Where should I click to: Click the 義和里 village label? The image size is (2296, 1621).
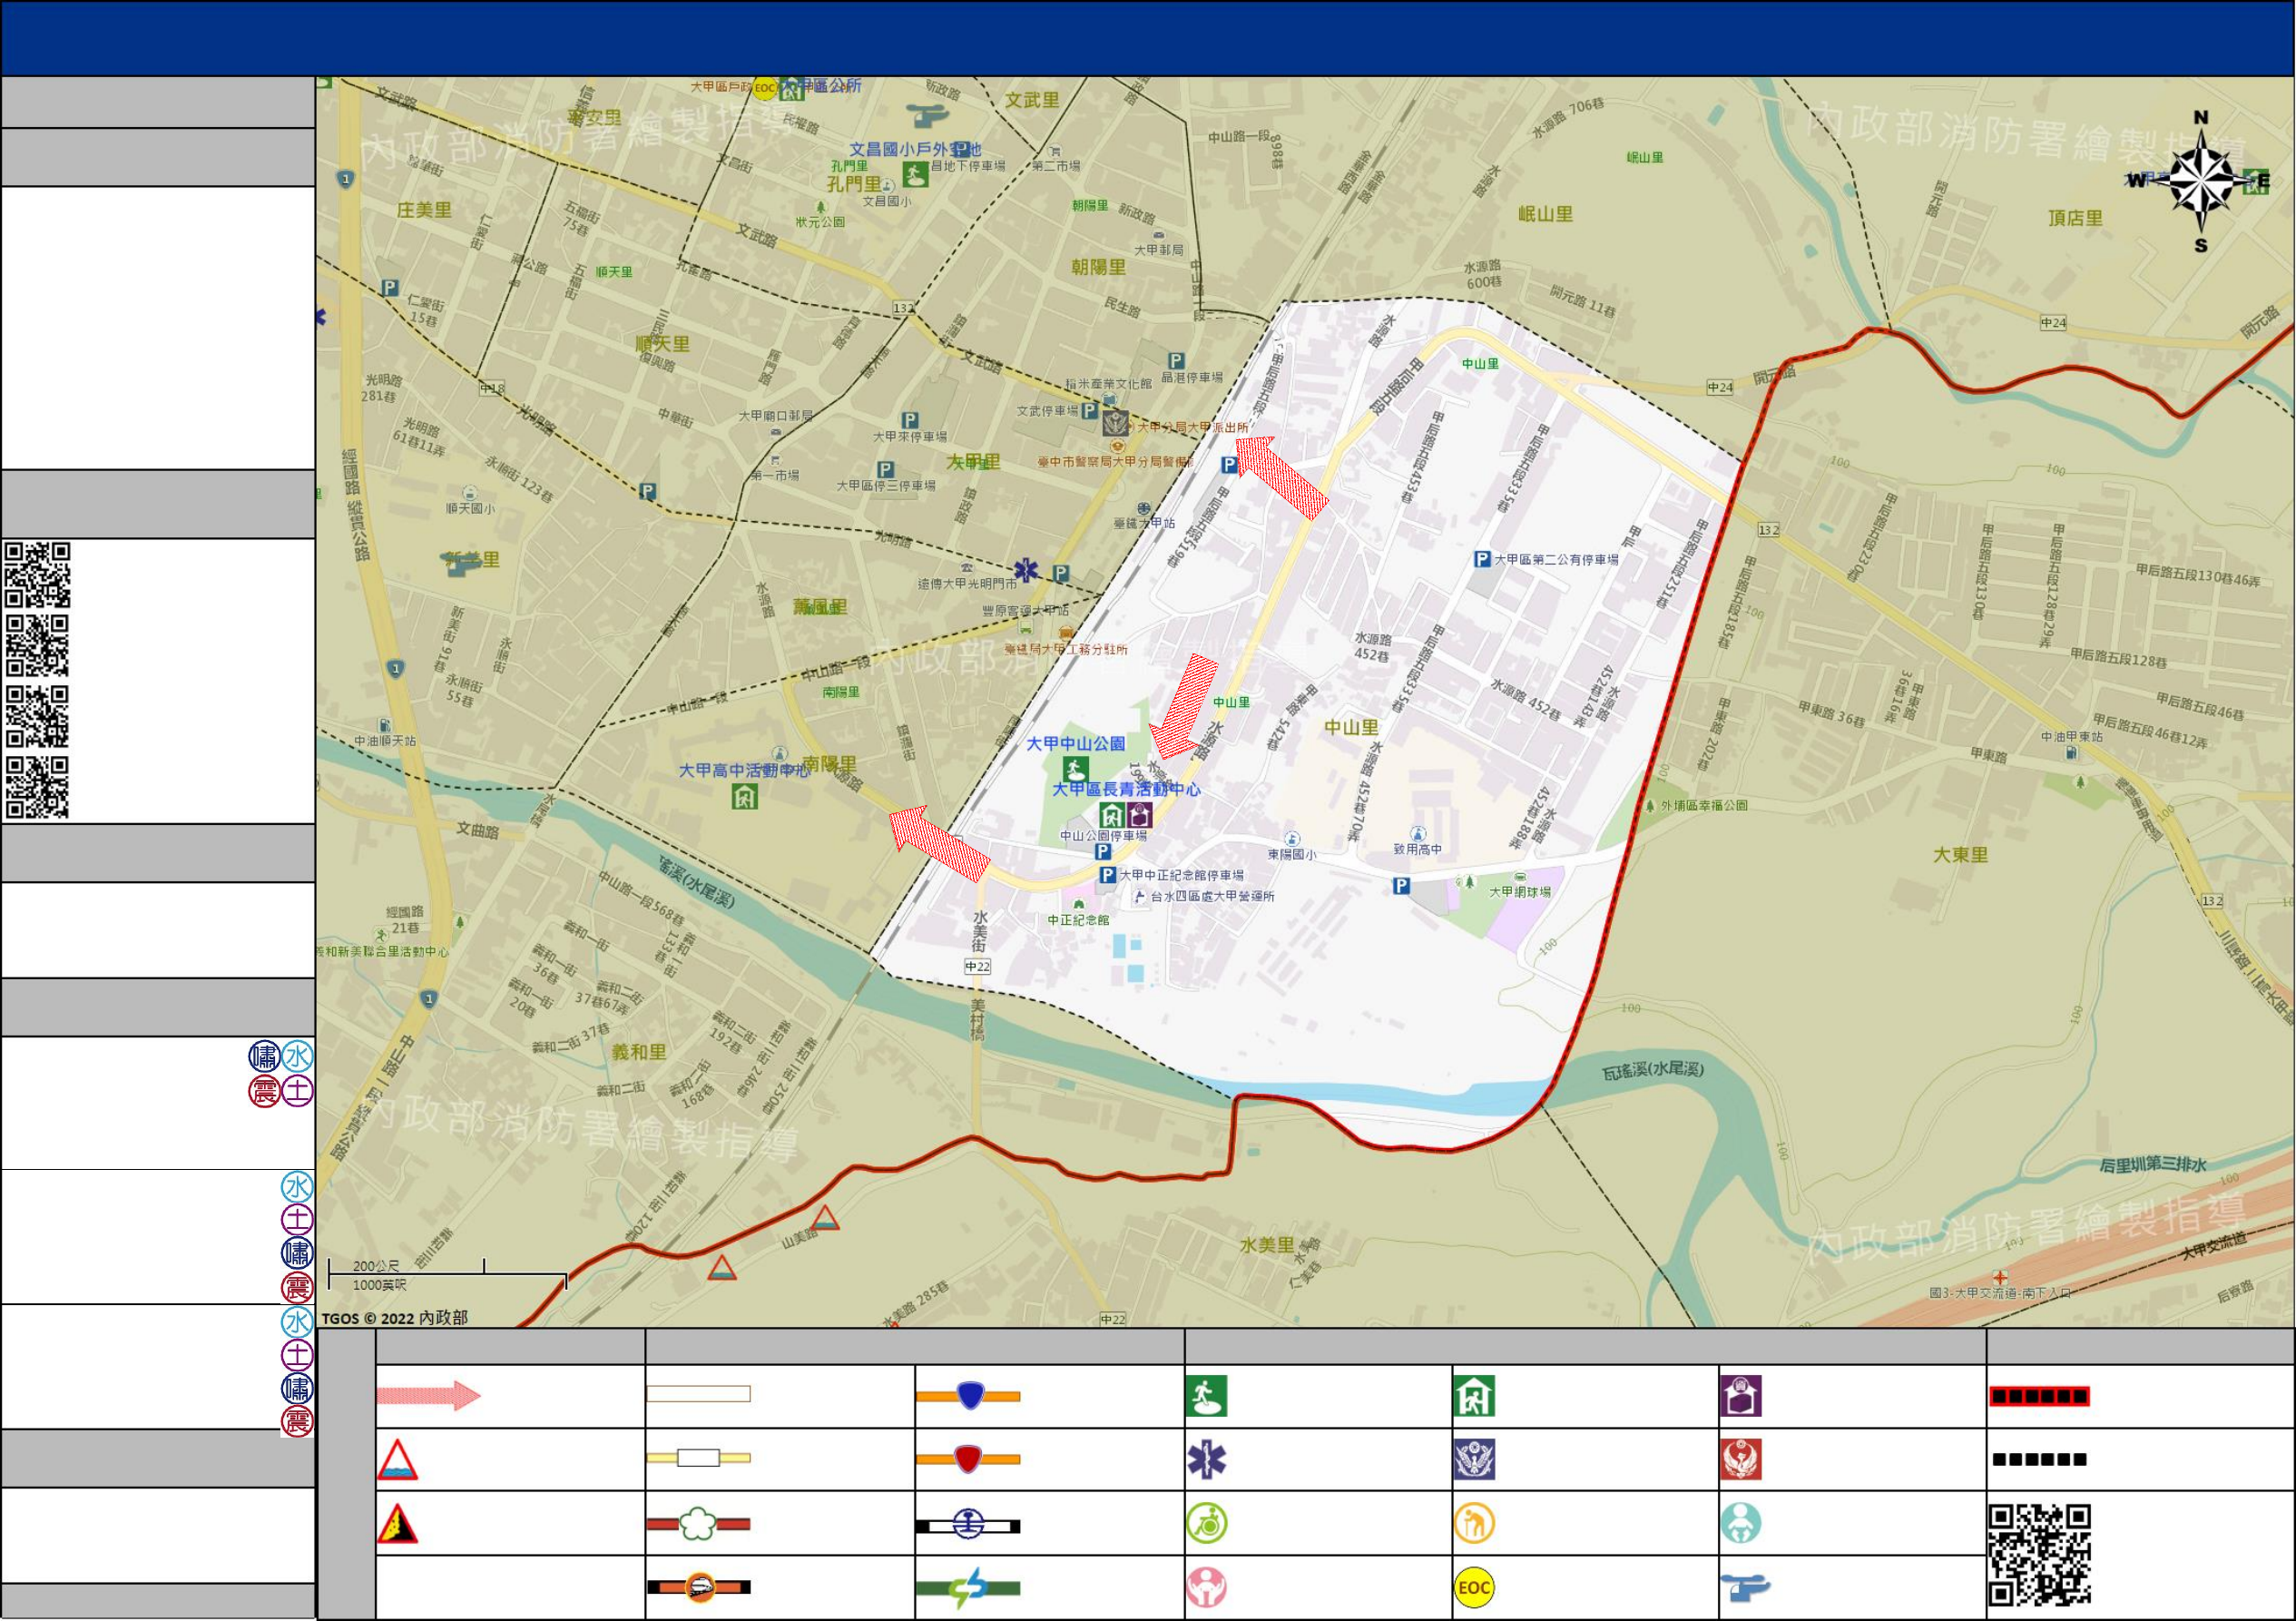pyautogui.click(x=639, y=1052)
